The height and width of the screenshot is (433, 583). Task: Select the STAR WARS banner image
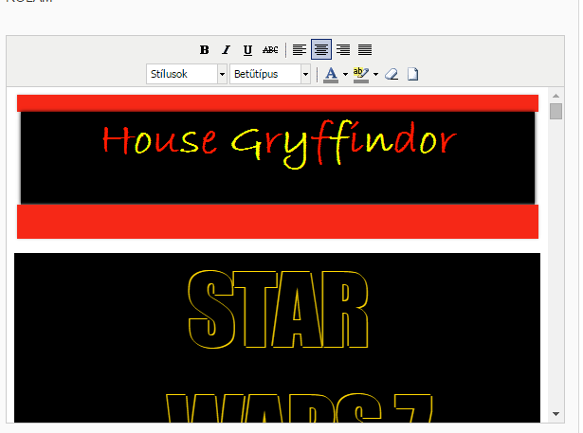pos(277,338)
